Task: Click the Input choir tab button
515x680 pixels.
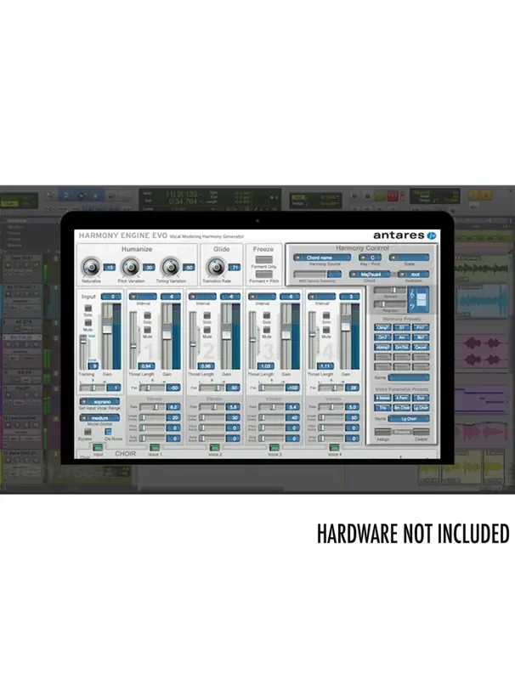Action: [x=98, y=447]
